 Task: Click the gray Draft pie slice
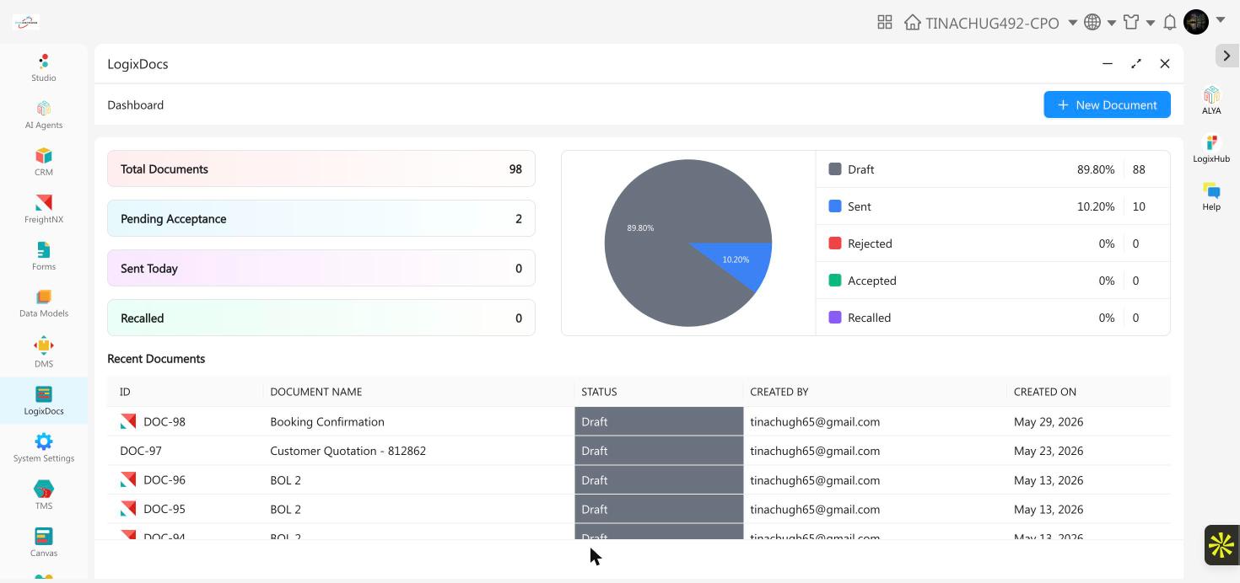pyautogui.click(x=658, y=244)
